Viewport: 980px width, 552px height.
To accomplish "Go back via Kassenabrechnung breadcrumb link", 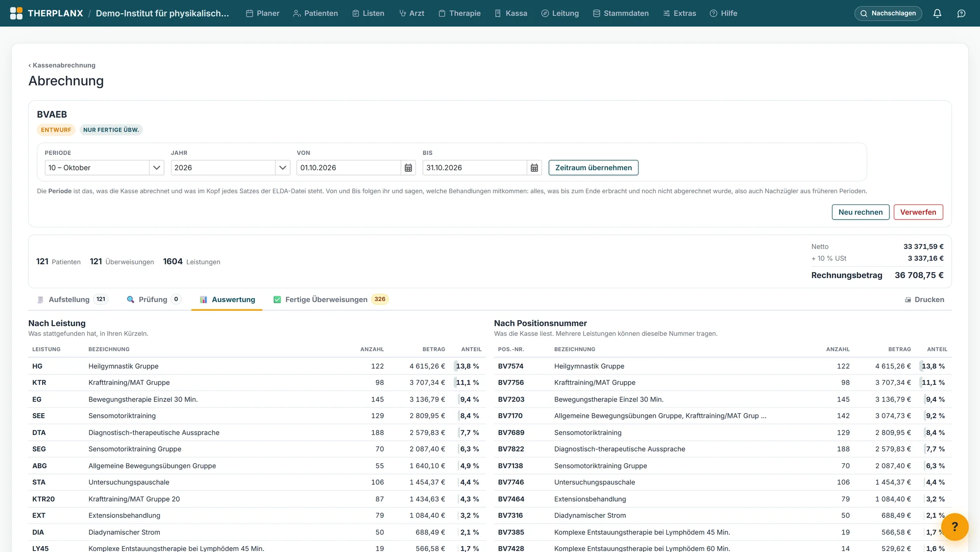I will 62,65.
